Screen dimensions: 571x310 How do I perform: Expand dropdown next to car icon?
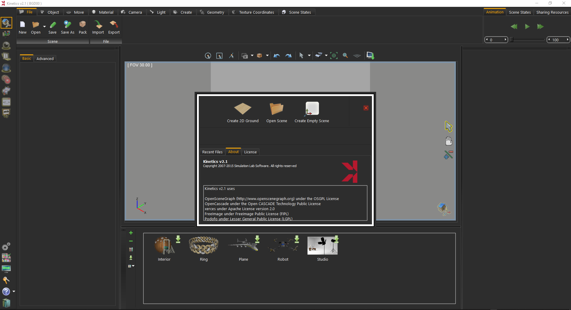(326, 56)
